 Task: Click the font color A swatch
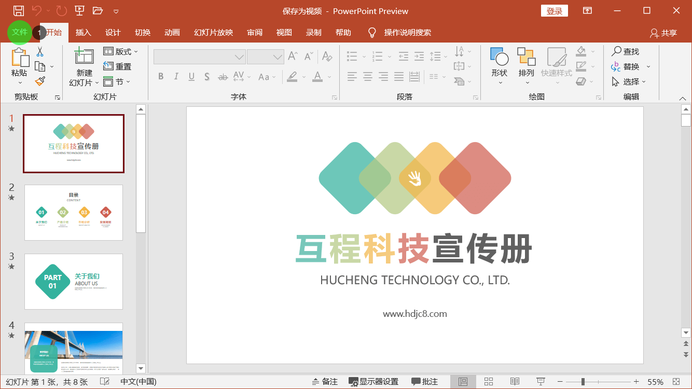coord(317,77)
